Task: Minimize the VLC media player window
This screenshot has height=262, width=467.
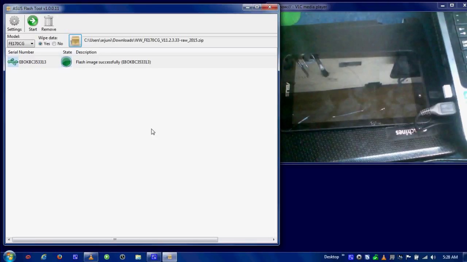Action: point(443,5)
